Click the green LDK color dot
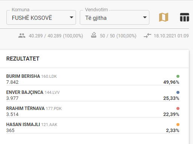193x144 pixels. click(x=178, y=76)
